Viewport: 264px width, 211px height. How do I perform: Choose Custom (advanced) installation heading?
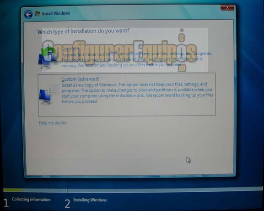(81, 79)
